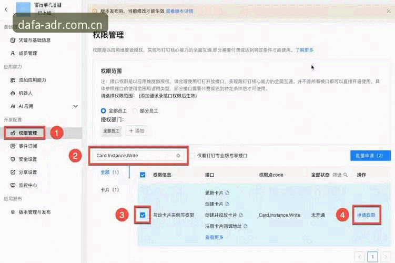Expand the AI 应用 chevron
Viewport: 395px width, 263px height.
(x=75, y=106)
